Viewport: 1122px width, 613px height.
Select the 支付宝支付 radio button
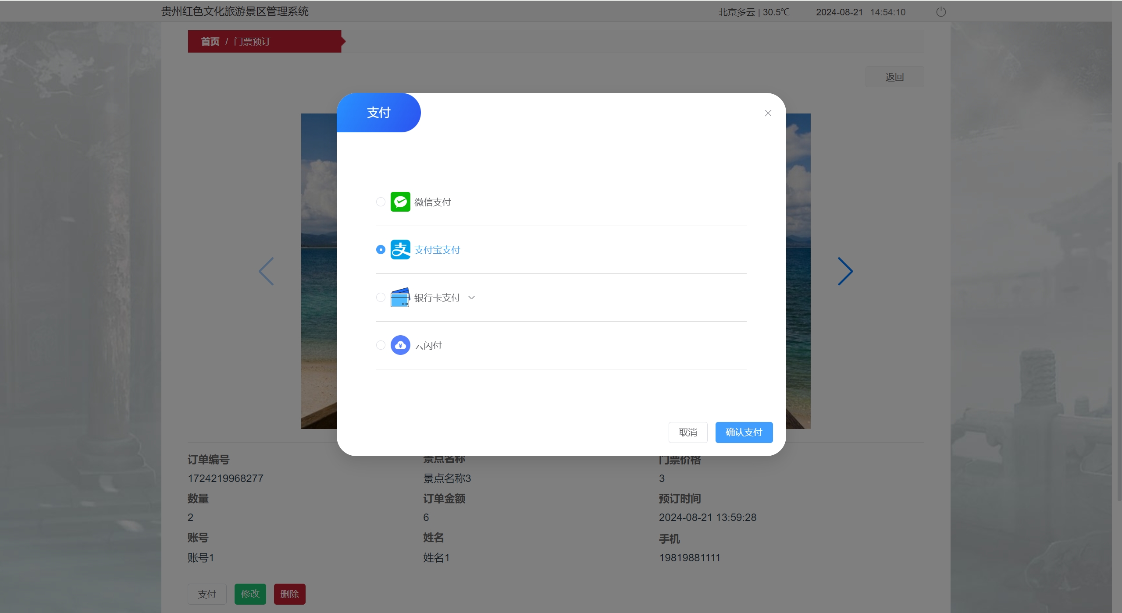coord(381,250)
